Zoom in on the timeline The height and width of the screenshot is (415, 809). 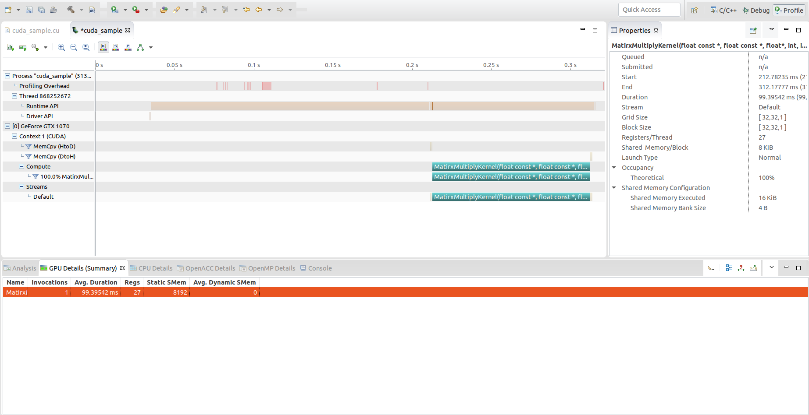tap(61, 47)
